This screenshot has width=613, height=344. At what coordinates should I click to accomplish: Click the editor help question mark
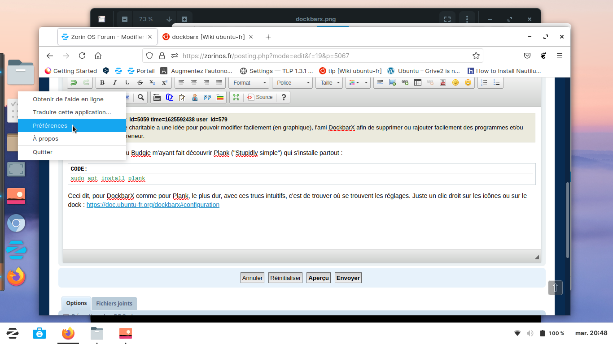click(x=284, y=97)
